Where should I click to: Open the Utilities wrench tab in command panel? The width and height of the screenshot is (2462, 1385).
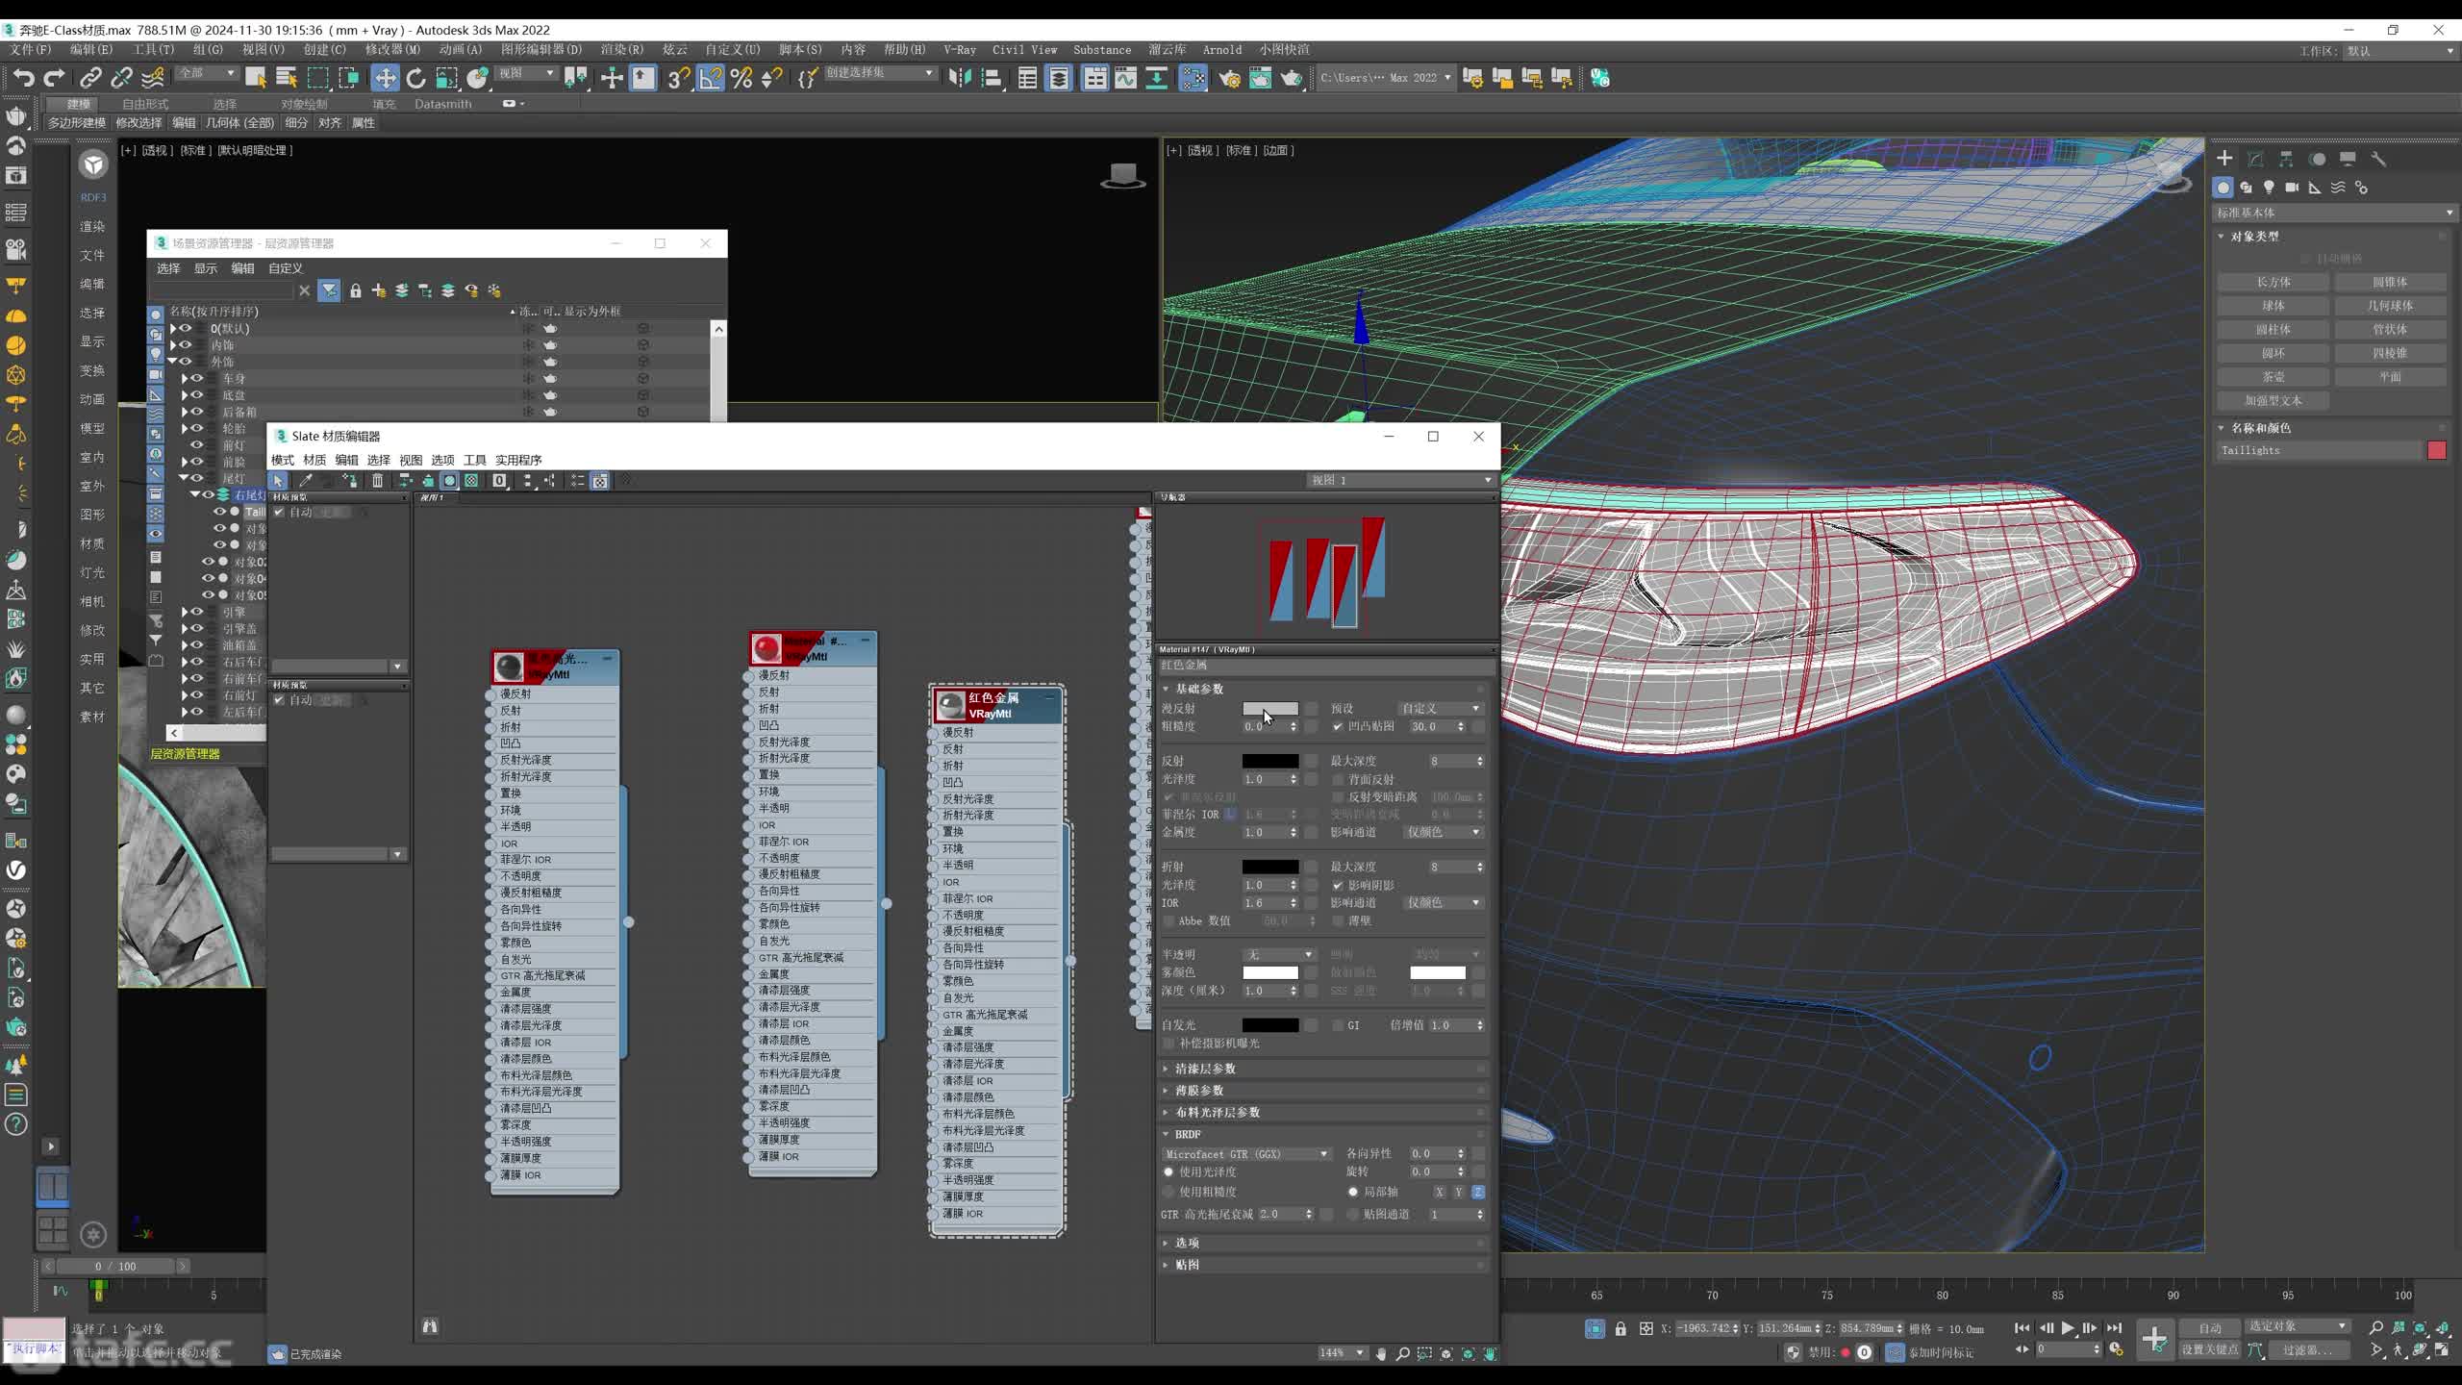click(2378, 159)
